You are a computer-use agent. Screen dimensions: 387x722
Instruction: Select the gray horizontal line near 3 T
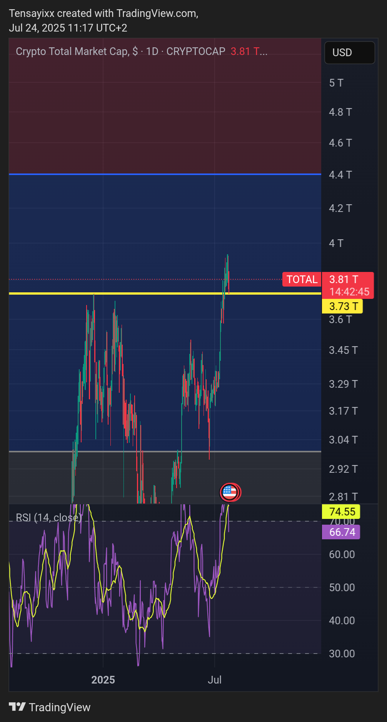[x=165, y=451]
